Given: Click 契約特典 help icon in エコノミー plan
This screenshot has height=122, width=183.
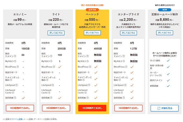Looking at the screenshot, I should pos(15,98).
